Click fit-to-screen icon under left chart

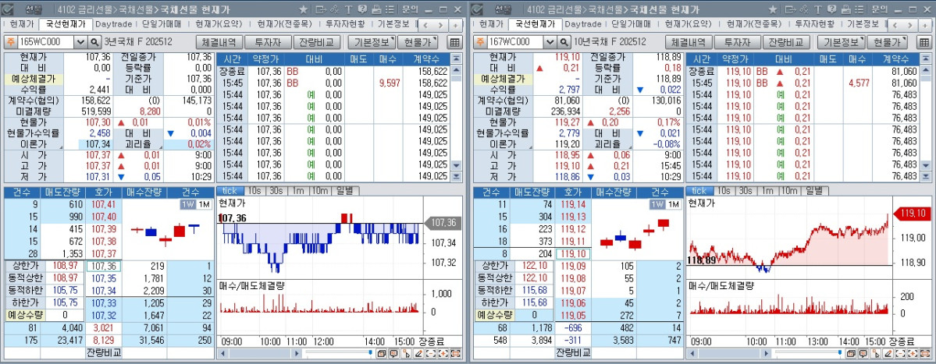455,353
